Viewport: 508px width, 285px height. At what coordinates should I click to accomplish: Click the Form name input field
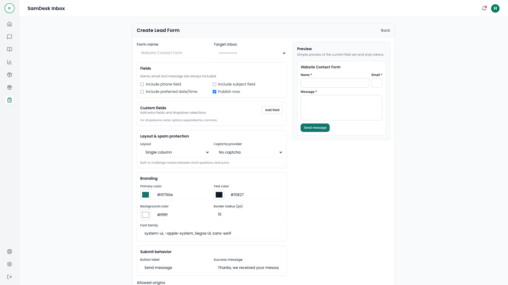(x=173, y=53)
